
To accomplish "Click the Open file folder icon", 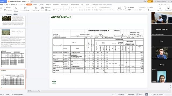I will point(7,5).
